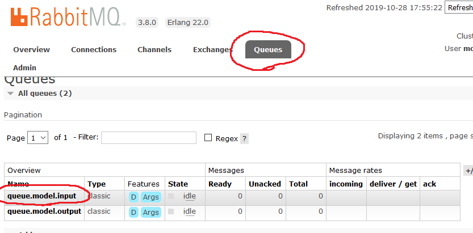
Task: Open the Connections tab
Action: pyautogui.click(x=94, y=50)
